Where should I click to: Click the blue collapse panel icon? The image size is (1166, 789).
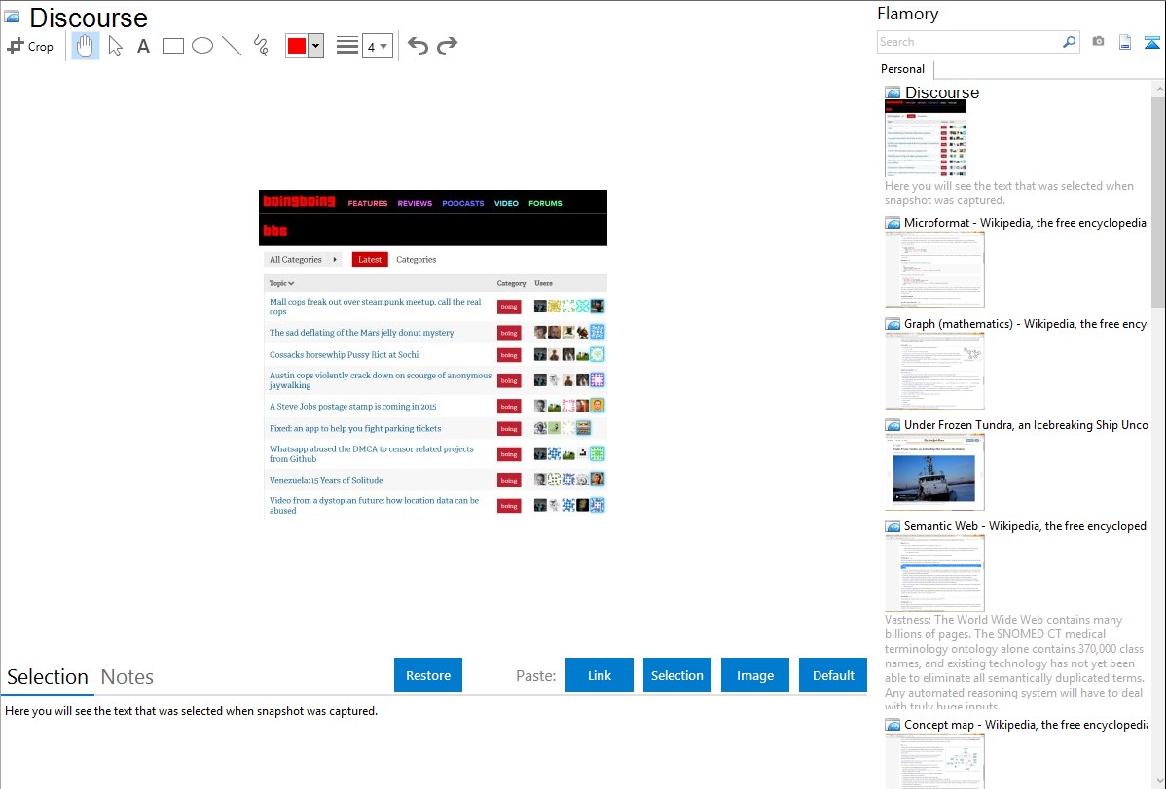[1151, 43]
